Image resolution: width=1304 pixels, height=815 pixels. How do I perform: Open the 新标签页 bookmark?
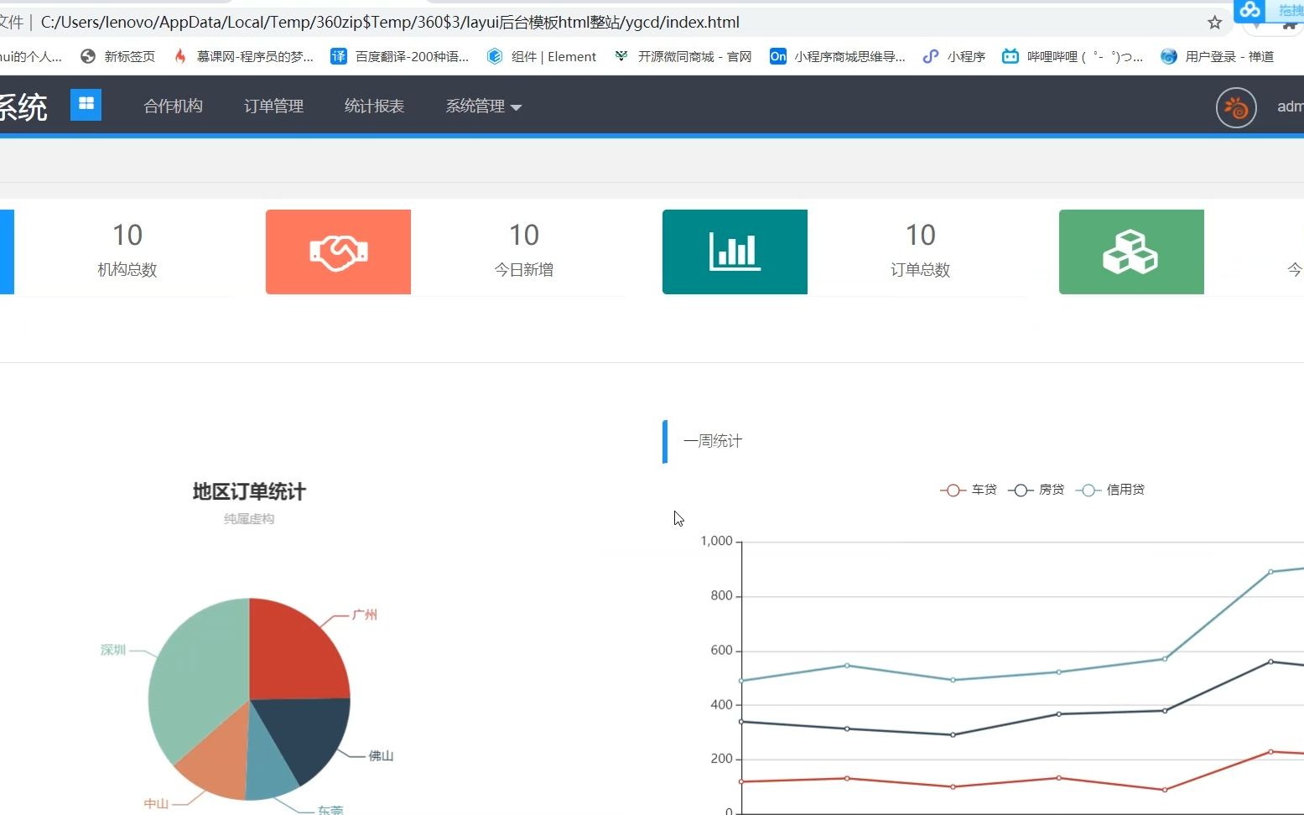pos(117,56)
